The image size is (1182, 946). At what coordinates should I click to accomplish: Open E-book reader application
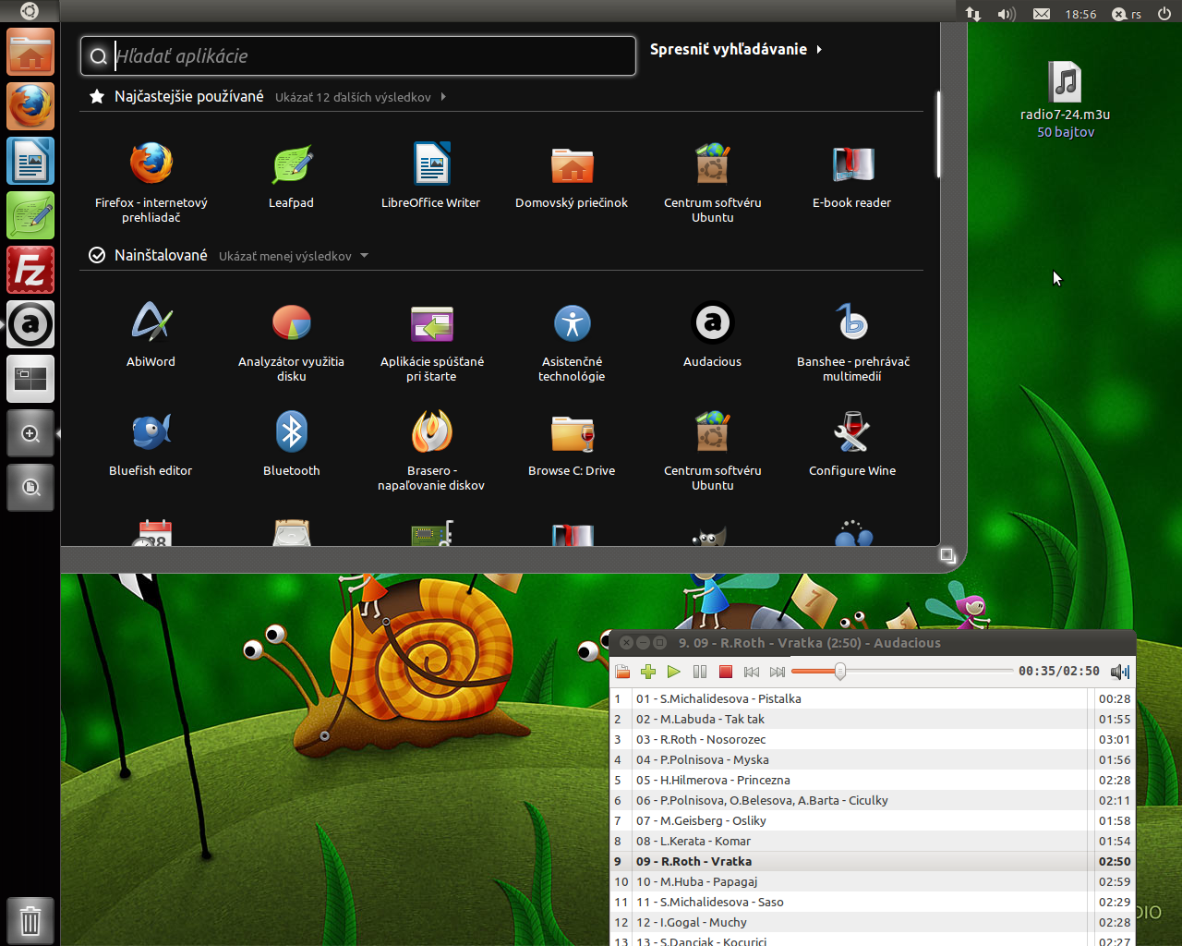852,176
